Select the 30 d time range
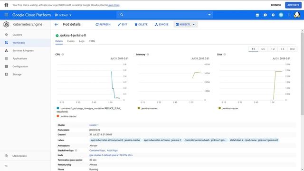Image resolution: width=304 pixels, height=171 pixels. point(292,49)
